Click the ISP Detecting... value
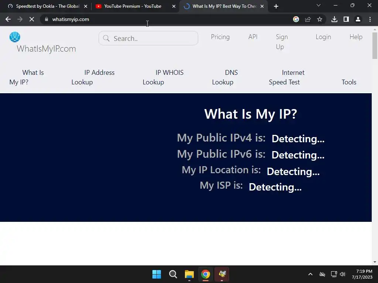This screenshot has width=378, height=283. (275, 187)
